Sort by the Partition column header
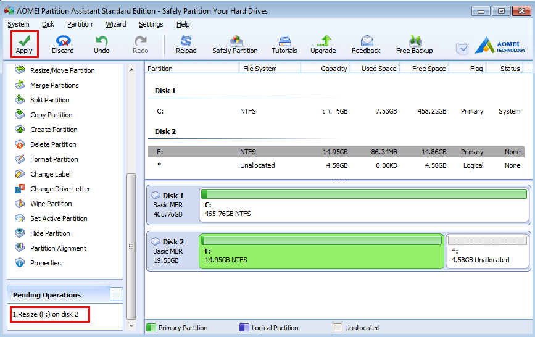This screenshot has width=535, height=337. point(192,69)
